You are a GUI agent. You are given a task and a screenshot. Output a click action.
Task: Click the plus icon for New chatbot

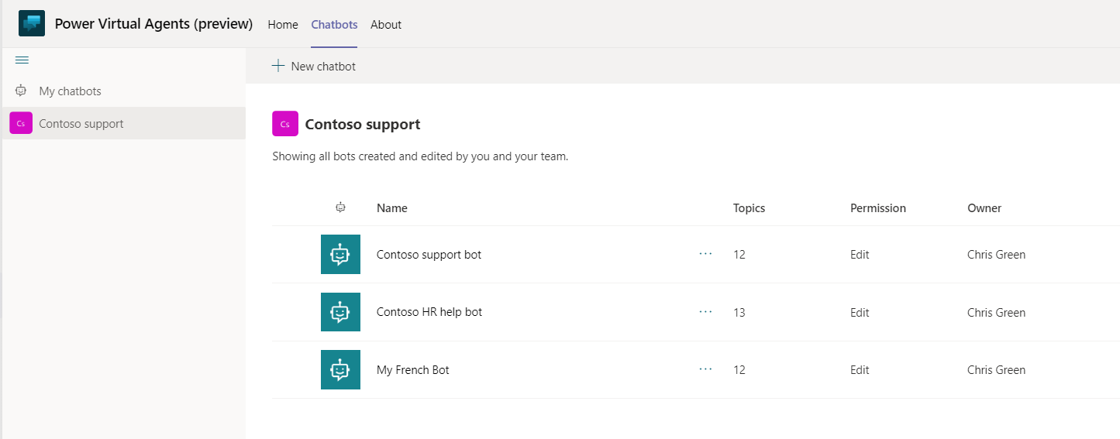278,66
